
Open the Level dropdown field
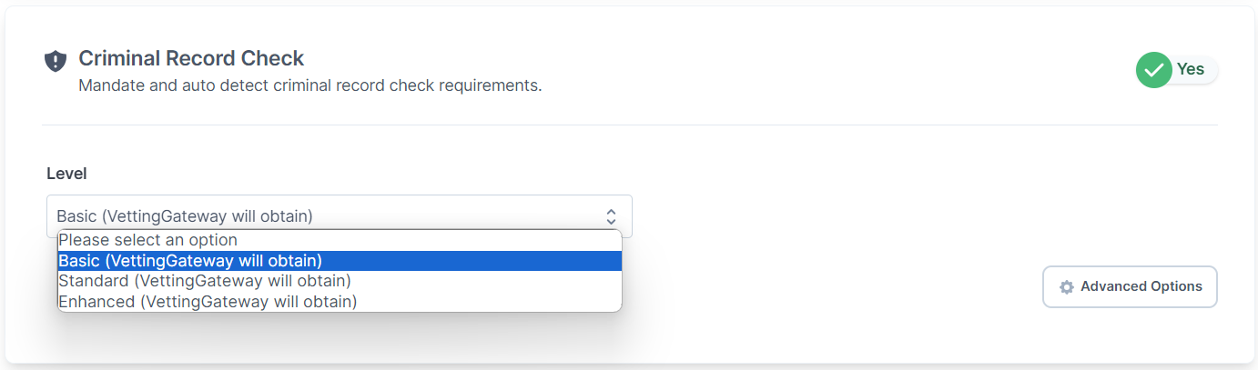click(340, 216)
